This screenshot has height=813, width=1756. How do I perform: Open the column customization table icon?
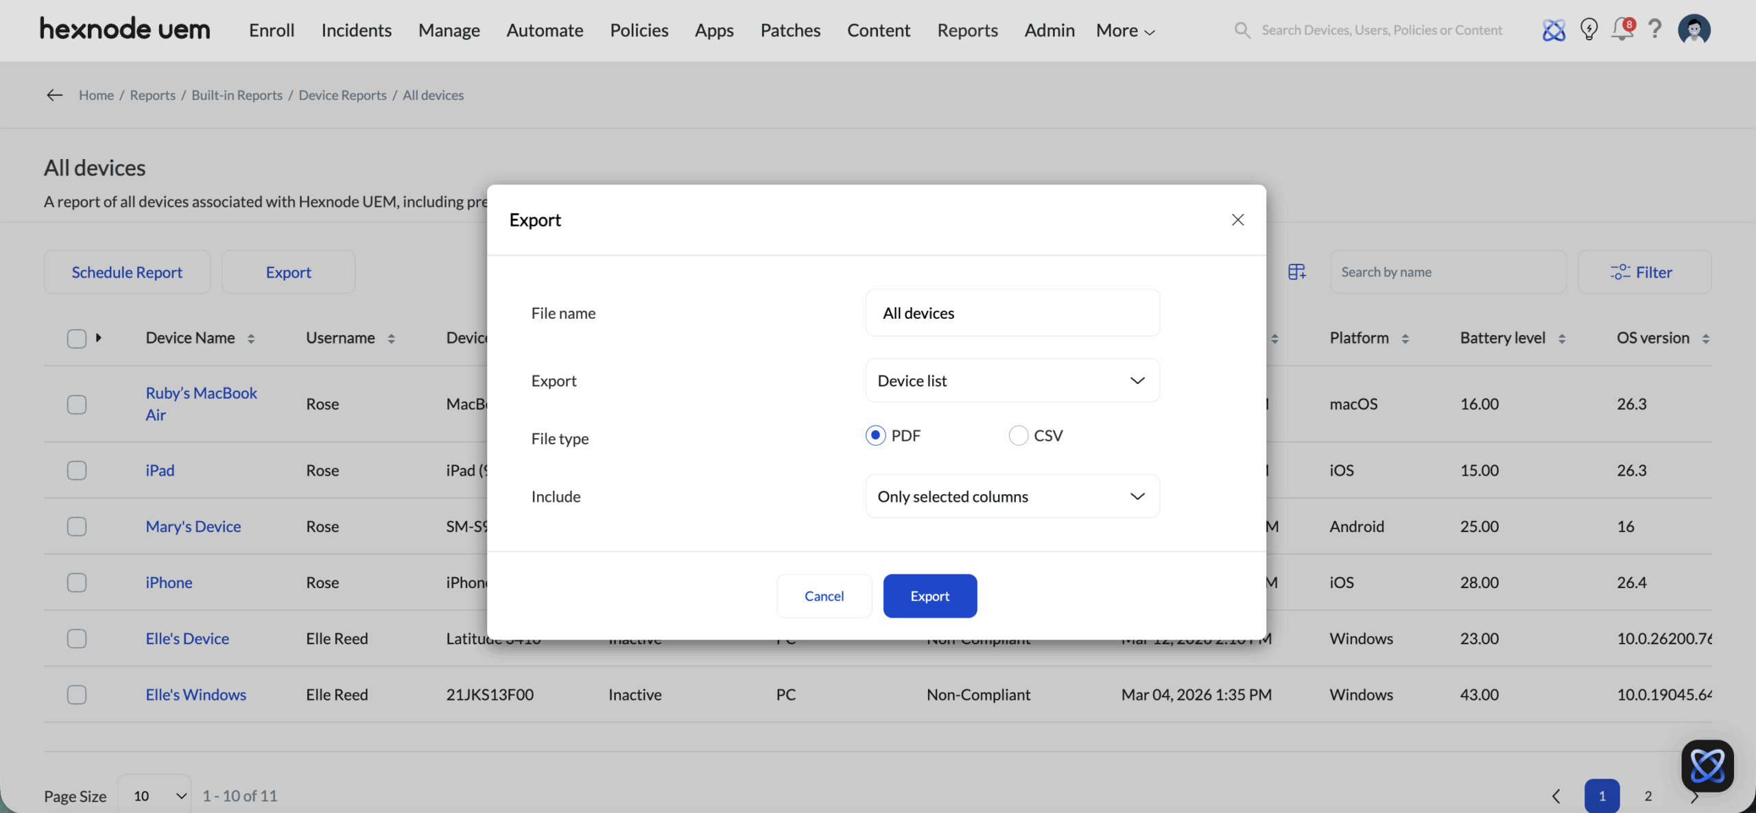[1296, 272]
